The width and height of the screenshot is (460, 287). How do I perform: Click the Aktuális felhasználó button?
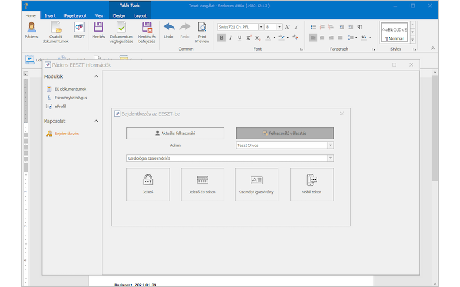(175, 133)
